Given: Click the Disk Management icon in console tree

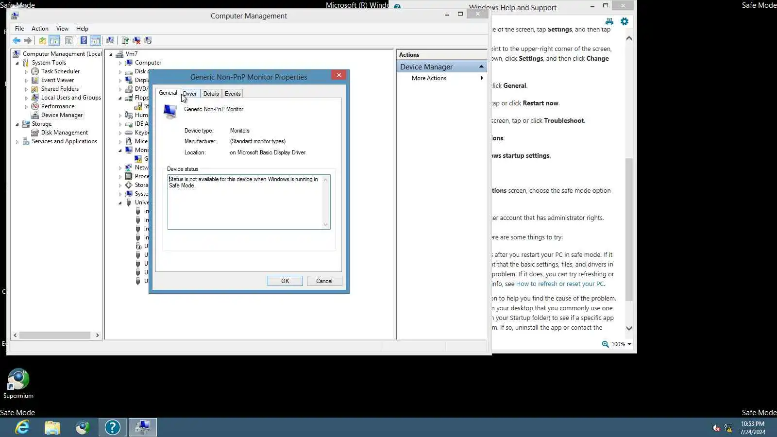Looking at the screenshot, I should (35, 133).
